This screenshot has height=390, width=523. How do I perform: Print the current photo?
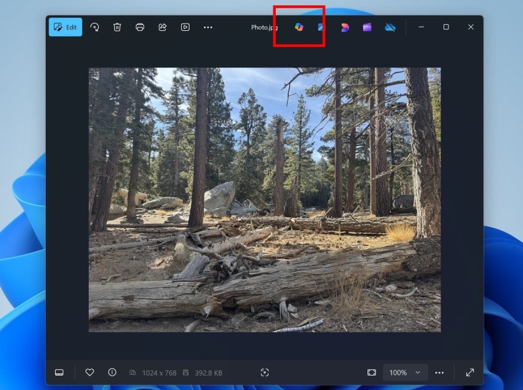(x=139, y=27)
